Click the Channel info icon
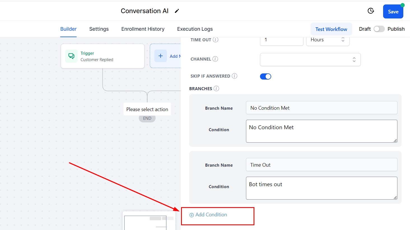Screen dimensions: 410x230 (215, 59)
